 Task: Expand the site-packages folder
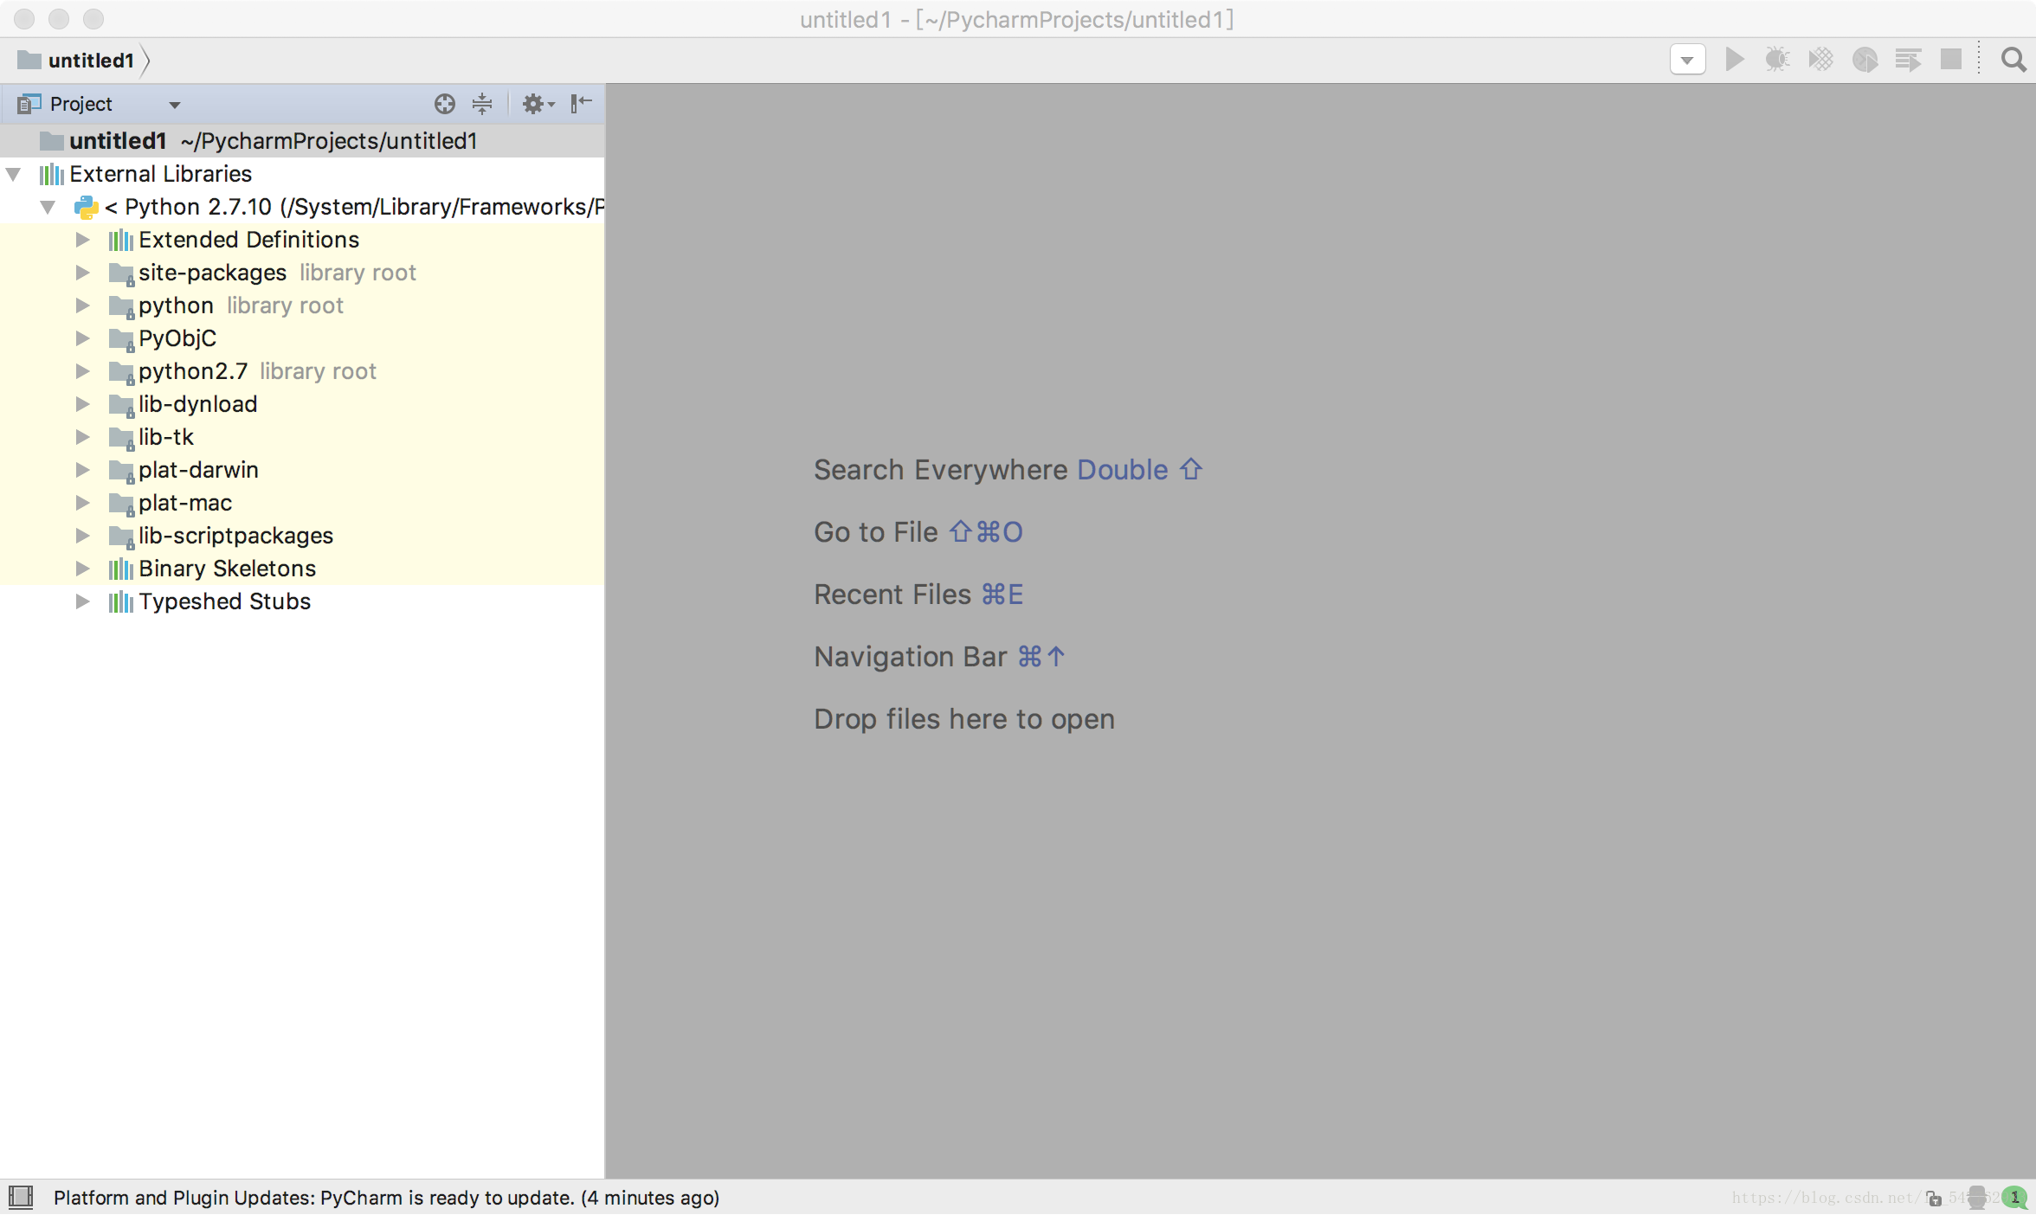82,273
